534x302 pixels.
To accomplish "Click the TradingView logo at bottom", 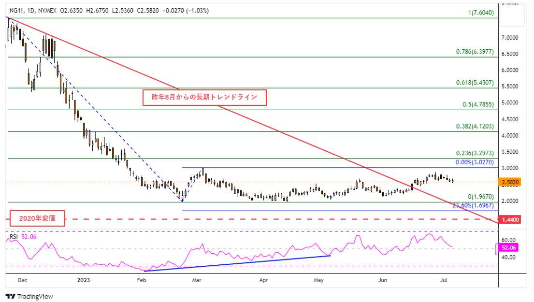I will pyautogui.click(x=29, y=297).
